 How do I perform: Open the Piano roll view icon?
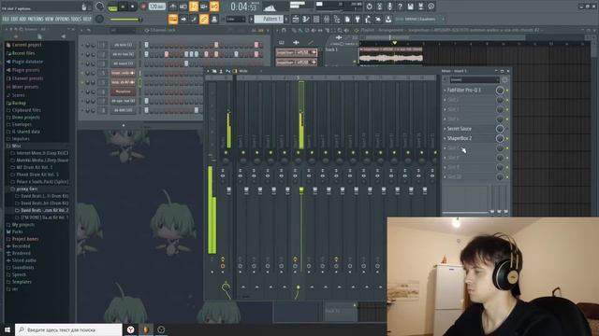click(306, 19)
